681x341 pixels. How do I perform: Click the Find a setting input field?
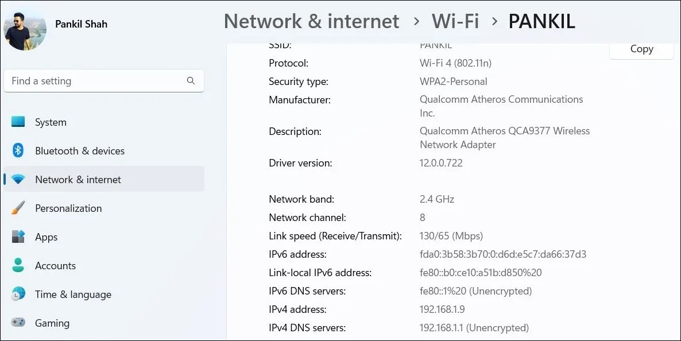[x=92, y=81]
